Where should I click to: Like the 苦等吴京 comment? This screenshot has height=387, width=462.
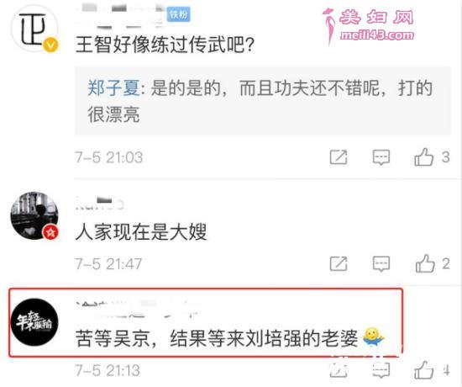[x=423, y=369]
